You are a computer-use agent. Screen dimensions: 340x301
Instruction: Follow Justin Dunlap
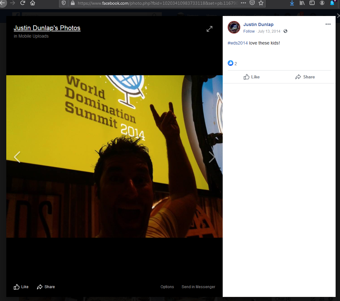(x=249, y=31)
